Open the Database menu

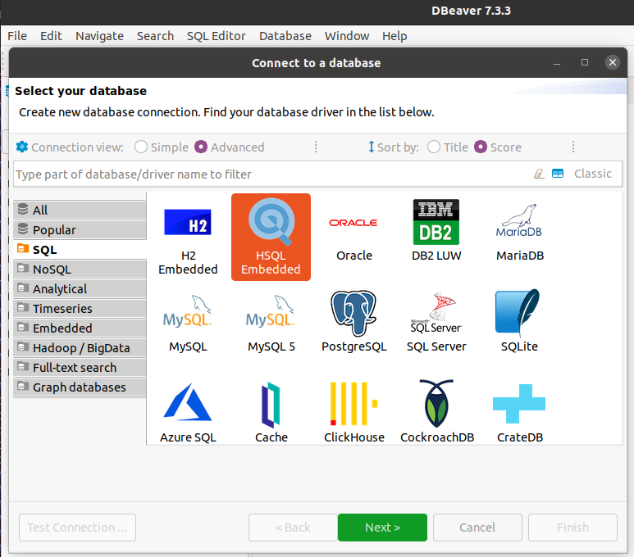pyautogui.click(x=285, y=36)
